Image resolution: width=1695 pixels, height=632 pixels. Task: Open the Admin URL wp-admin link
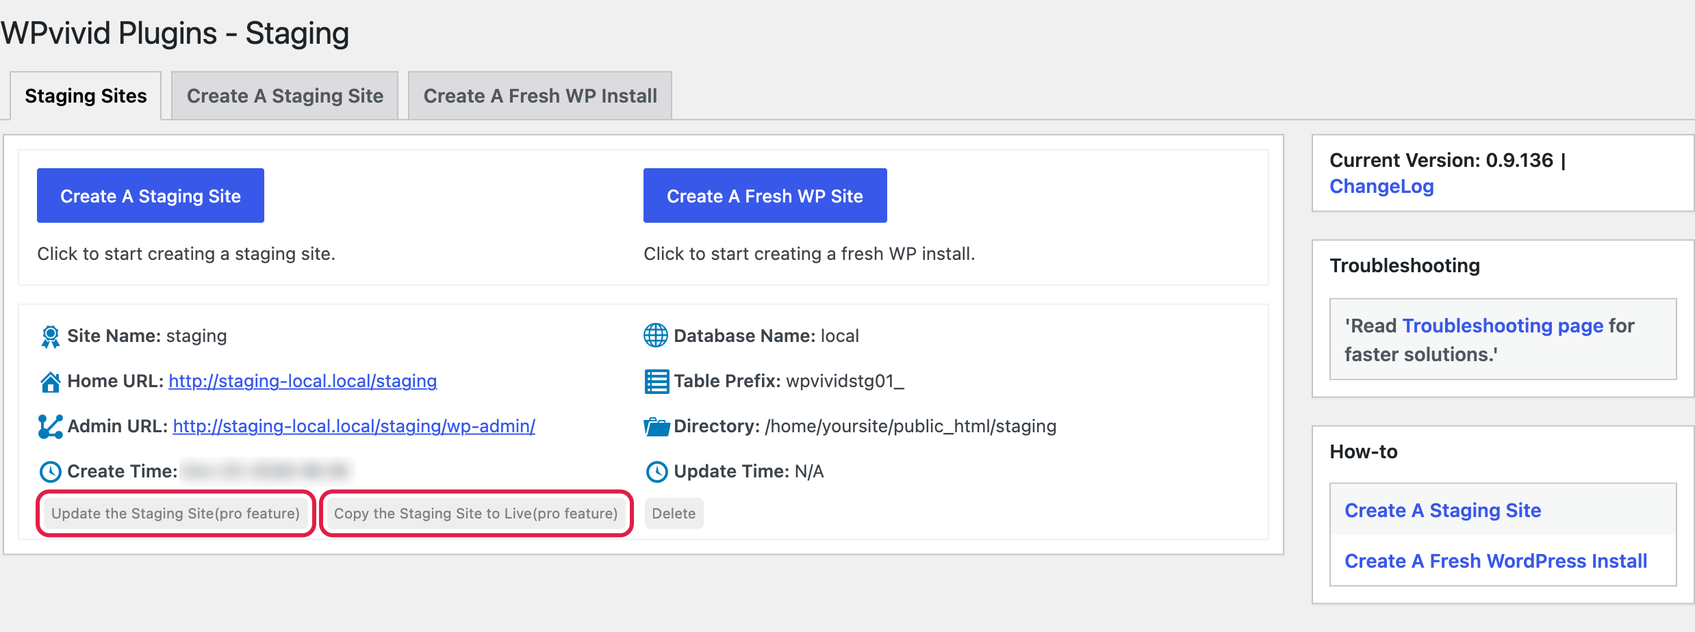tap(354, 426)
